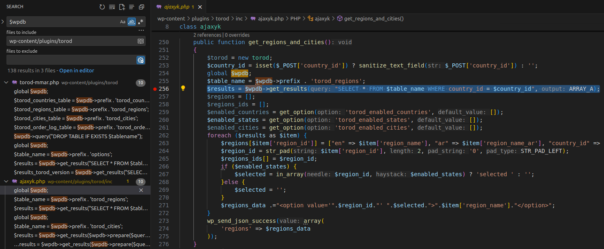Enable Use Regular Expression option

[141, 22]
